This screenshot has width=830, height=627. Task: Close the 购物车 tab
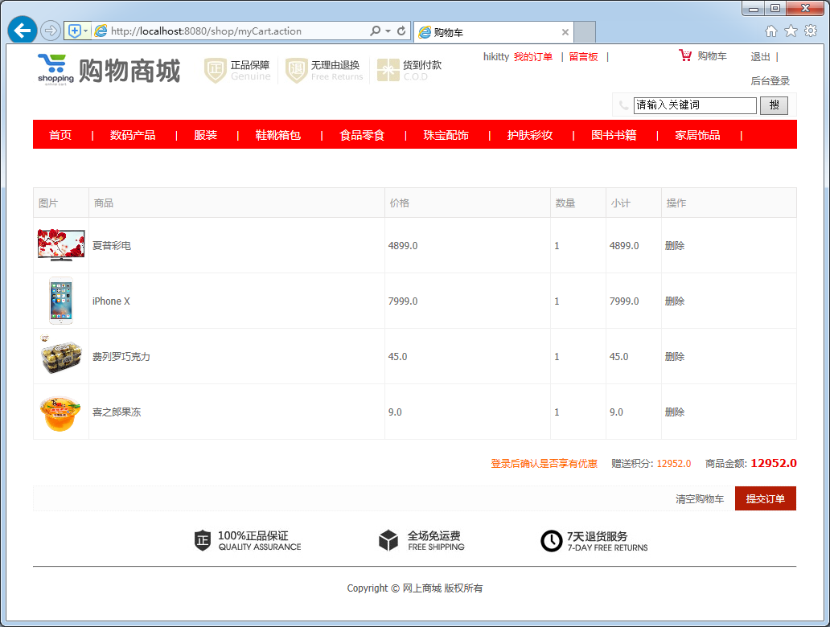[x=565, y=32]
